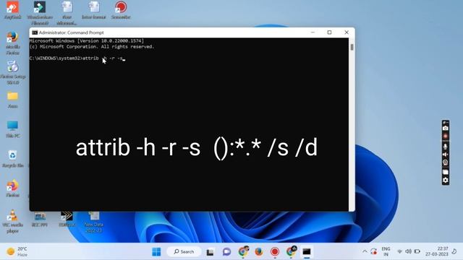Open the AnyDesk desktop shortcut
This screenshot has width=463, height=260.
12,9
